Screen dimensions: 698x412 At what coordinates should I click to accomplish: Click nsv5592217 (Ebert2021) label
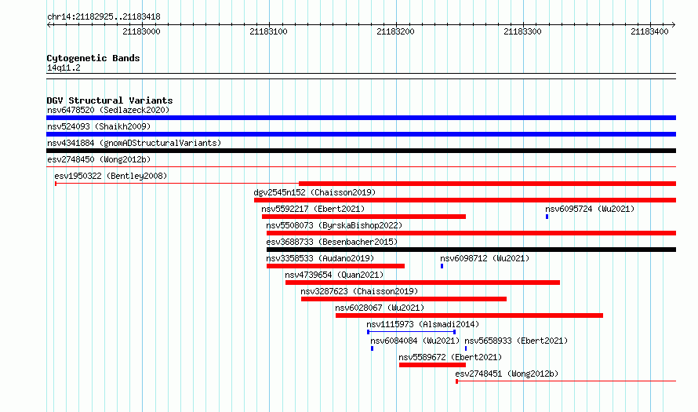click(313, 209)
